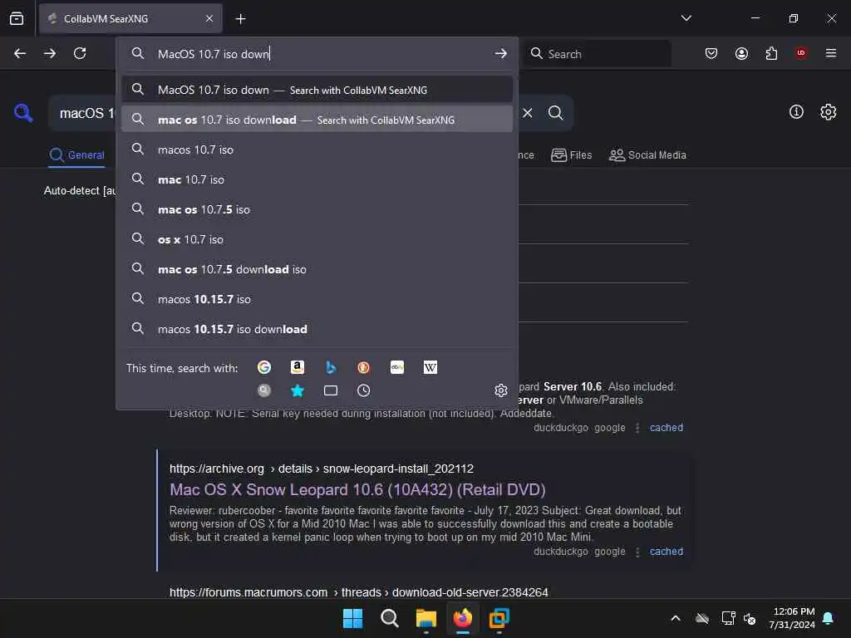Open a new tab with plus button
Viewport: 851px width, 638px height.
tap(240, 19)
